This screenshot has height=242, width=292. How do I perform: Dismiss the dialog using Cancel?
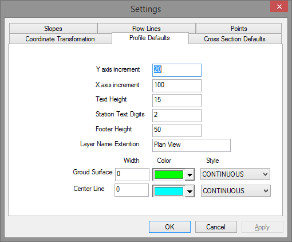[x=216, y=227]
